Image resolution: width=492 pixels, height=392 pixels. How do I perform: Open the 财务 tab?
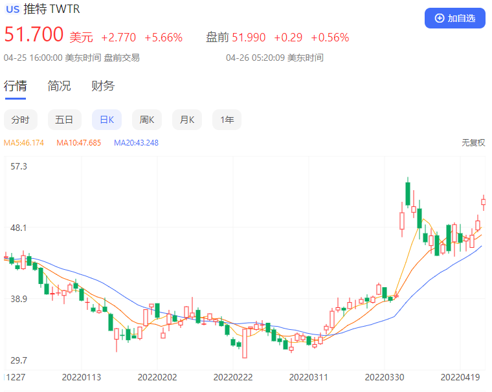(103, 85)
